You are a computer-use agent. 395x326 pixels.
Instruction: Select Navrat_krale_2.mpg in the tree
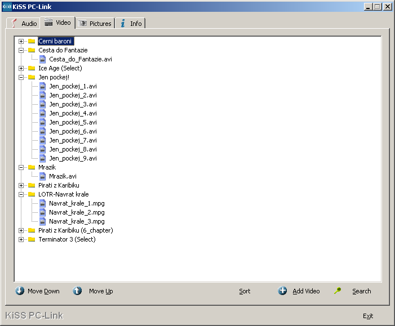(77, 212)
